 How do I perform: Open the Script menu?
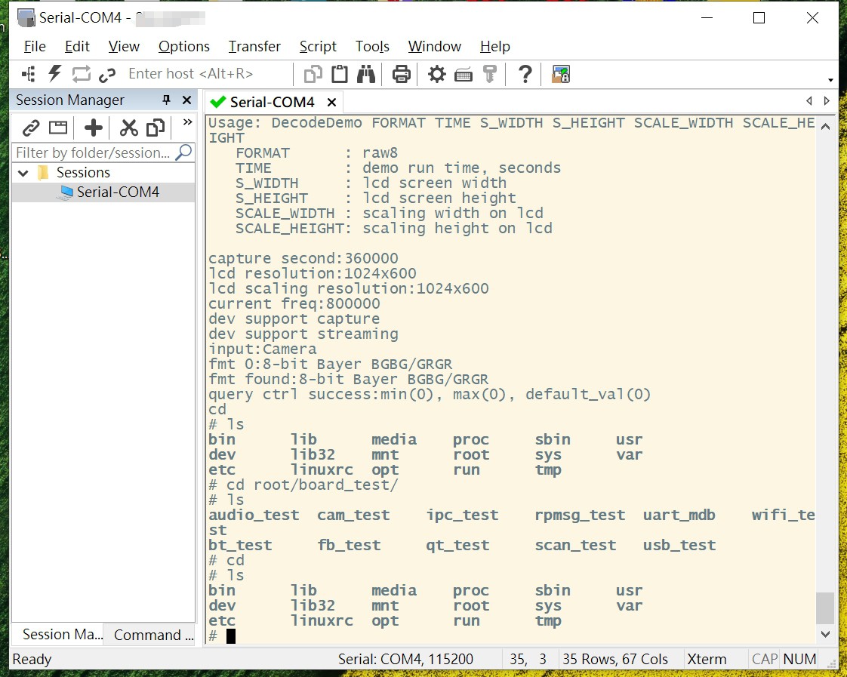pos(318,47)
